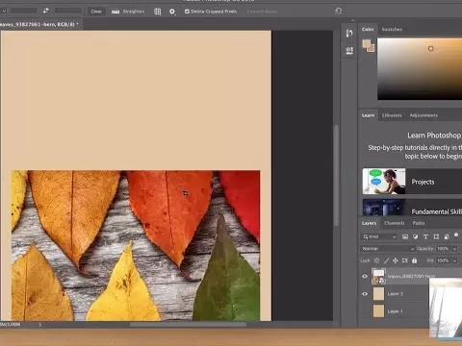
Task: Open the crop ratio preset dropdown
Action: [3, 11]
